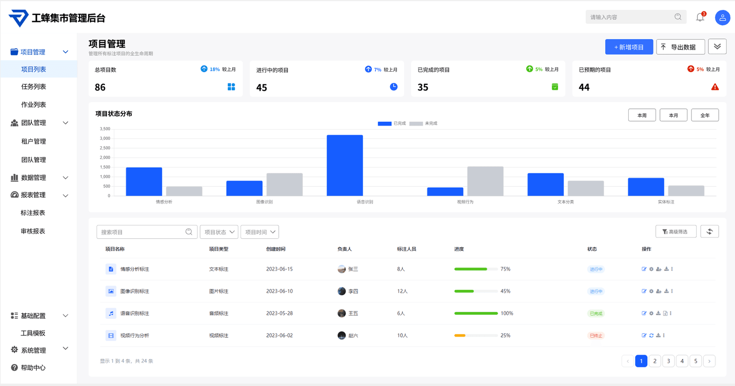Click the 导出数据 button
Viewport: 735px width, 386px height.
tap(680, 47)
